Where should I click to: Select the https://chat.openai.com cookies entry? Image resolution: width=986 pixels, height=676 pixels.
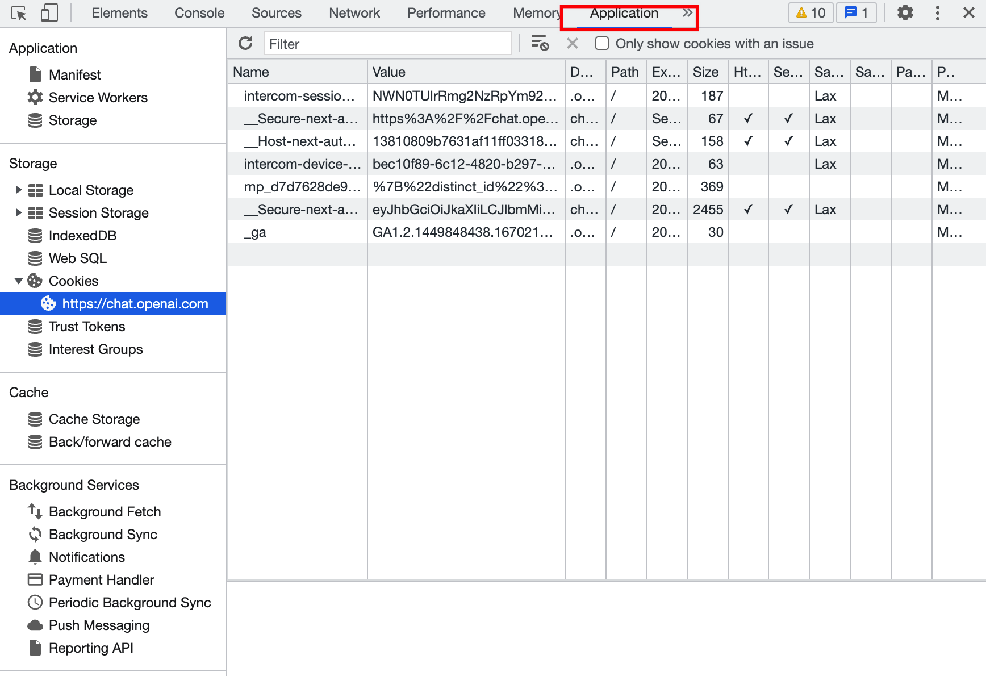135,304
